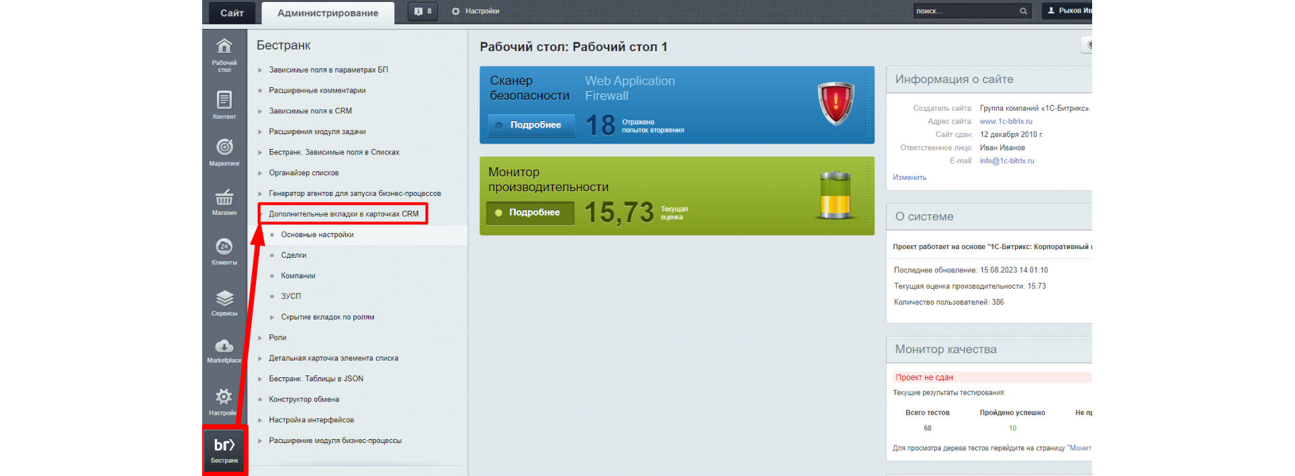This screenshot has width=1295, height=476.
Task: Click the 15,73 performance score
Action: click(619, 212)
